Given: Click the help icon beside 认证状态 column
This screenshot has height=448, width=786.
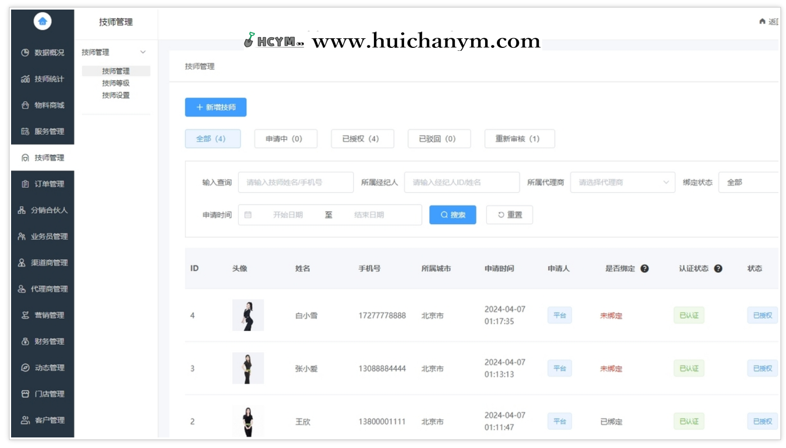Looking at the screenshot, I should [x=718, y=268].
